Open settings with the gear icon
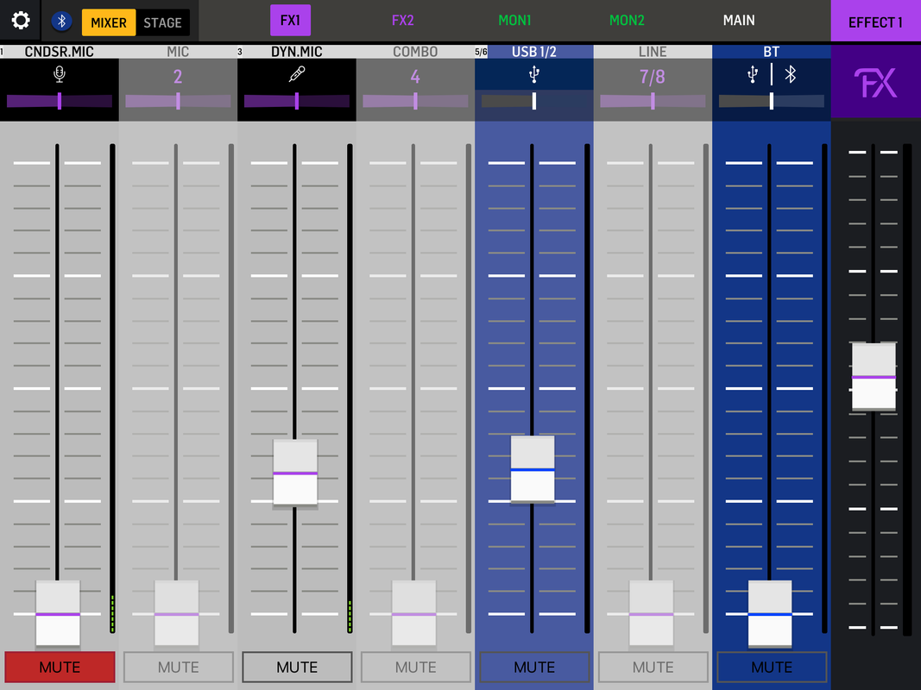The image size is (921, 690). 21,21
